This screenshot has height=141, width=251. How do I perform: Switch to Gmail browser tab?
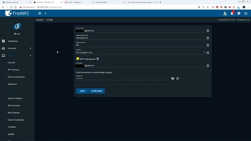79,2
